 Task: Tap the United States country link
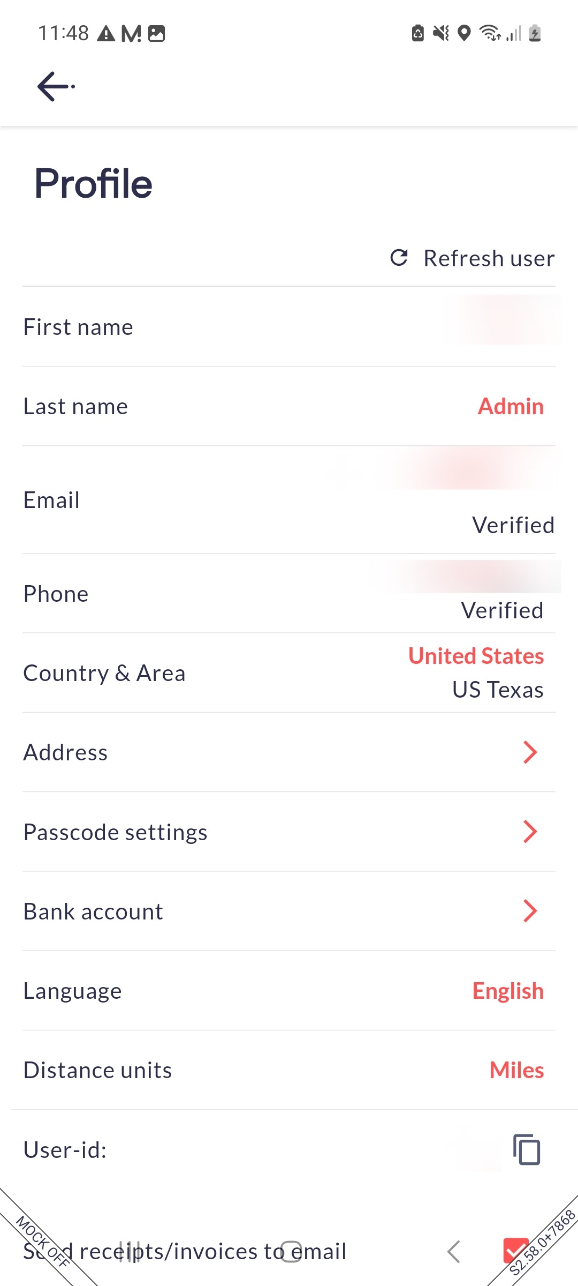[476, 656]
